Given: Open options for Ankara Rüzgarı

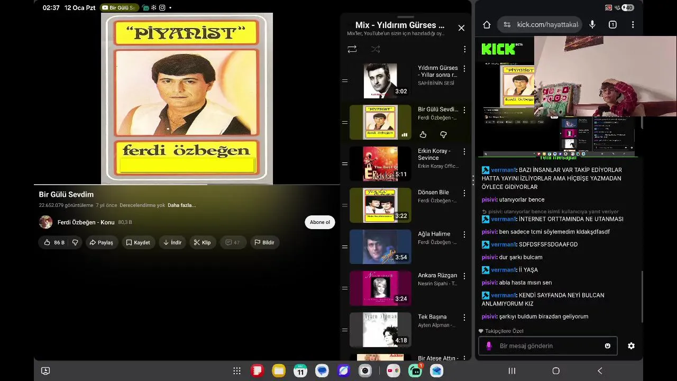Looking at the screenshot, I should coord(464,276).
